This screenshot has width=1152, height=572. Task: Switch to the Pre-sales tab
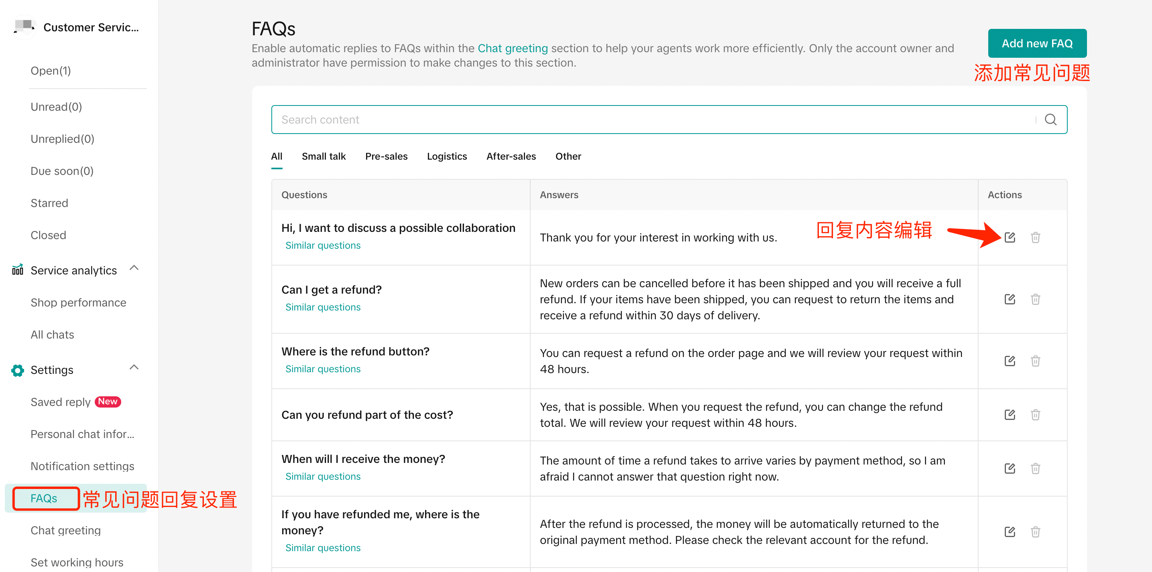tap(386, 156)
